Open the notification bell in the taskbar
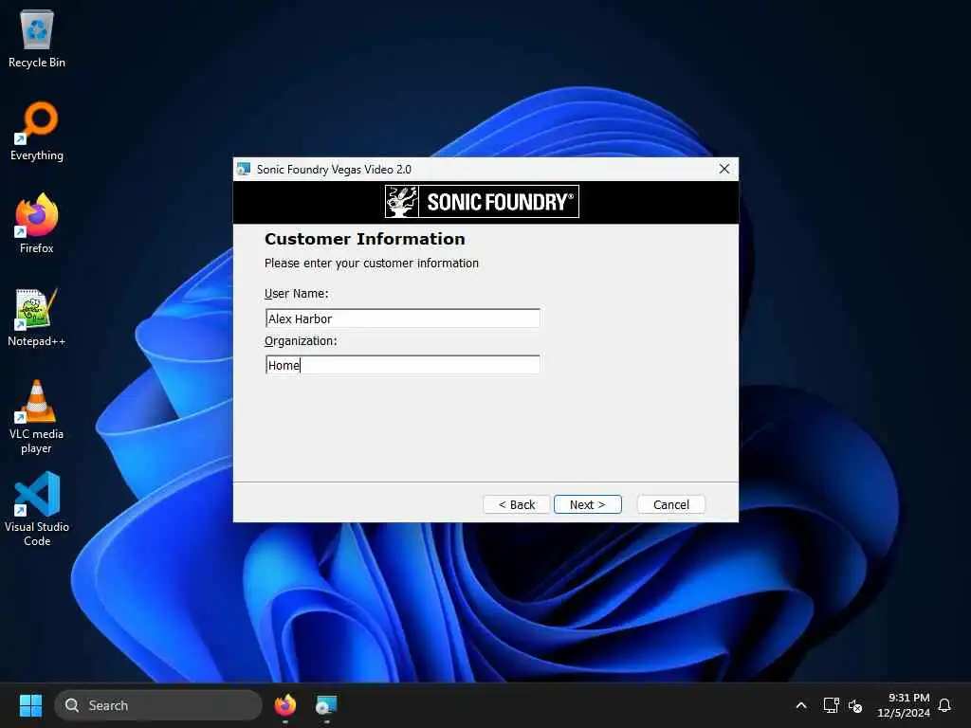971x728 pixels. (x=944, y=705)
